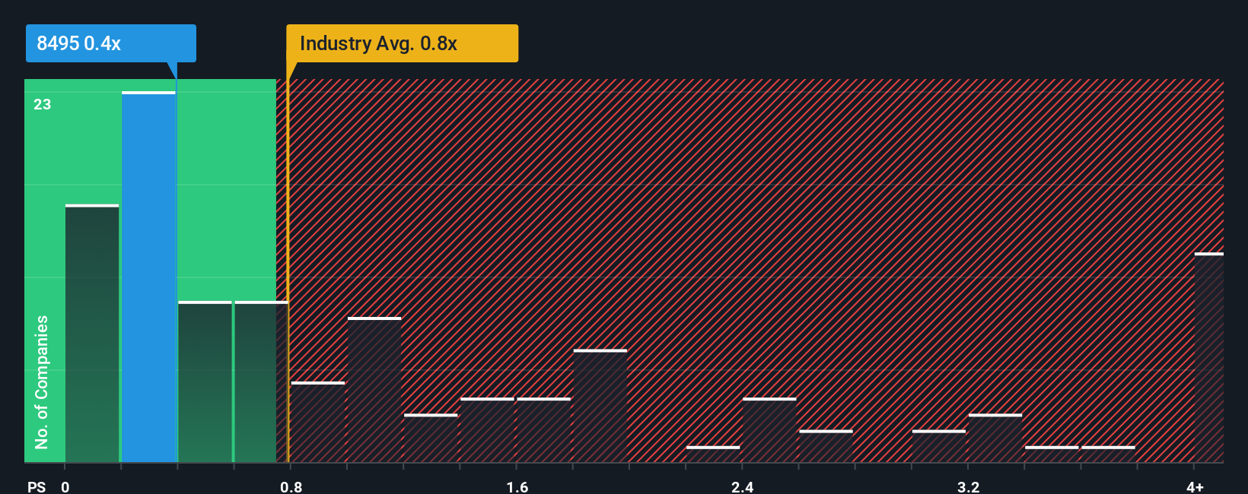This screenshot has height=494, width=1248.
Task: Click the 23 value on the y-axis
Action: pyautogui.click(x=43, y=104)
